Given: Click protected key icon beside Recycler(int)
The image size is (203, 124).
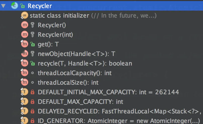Looking at the screenshot, I should point(32,35).
